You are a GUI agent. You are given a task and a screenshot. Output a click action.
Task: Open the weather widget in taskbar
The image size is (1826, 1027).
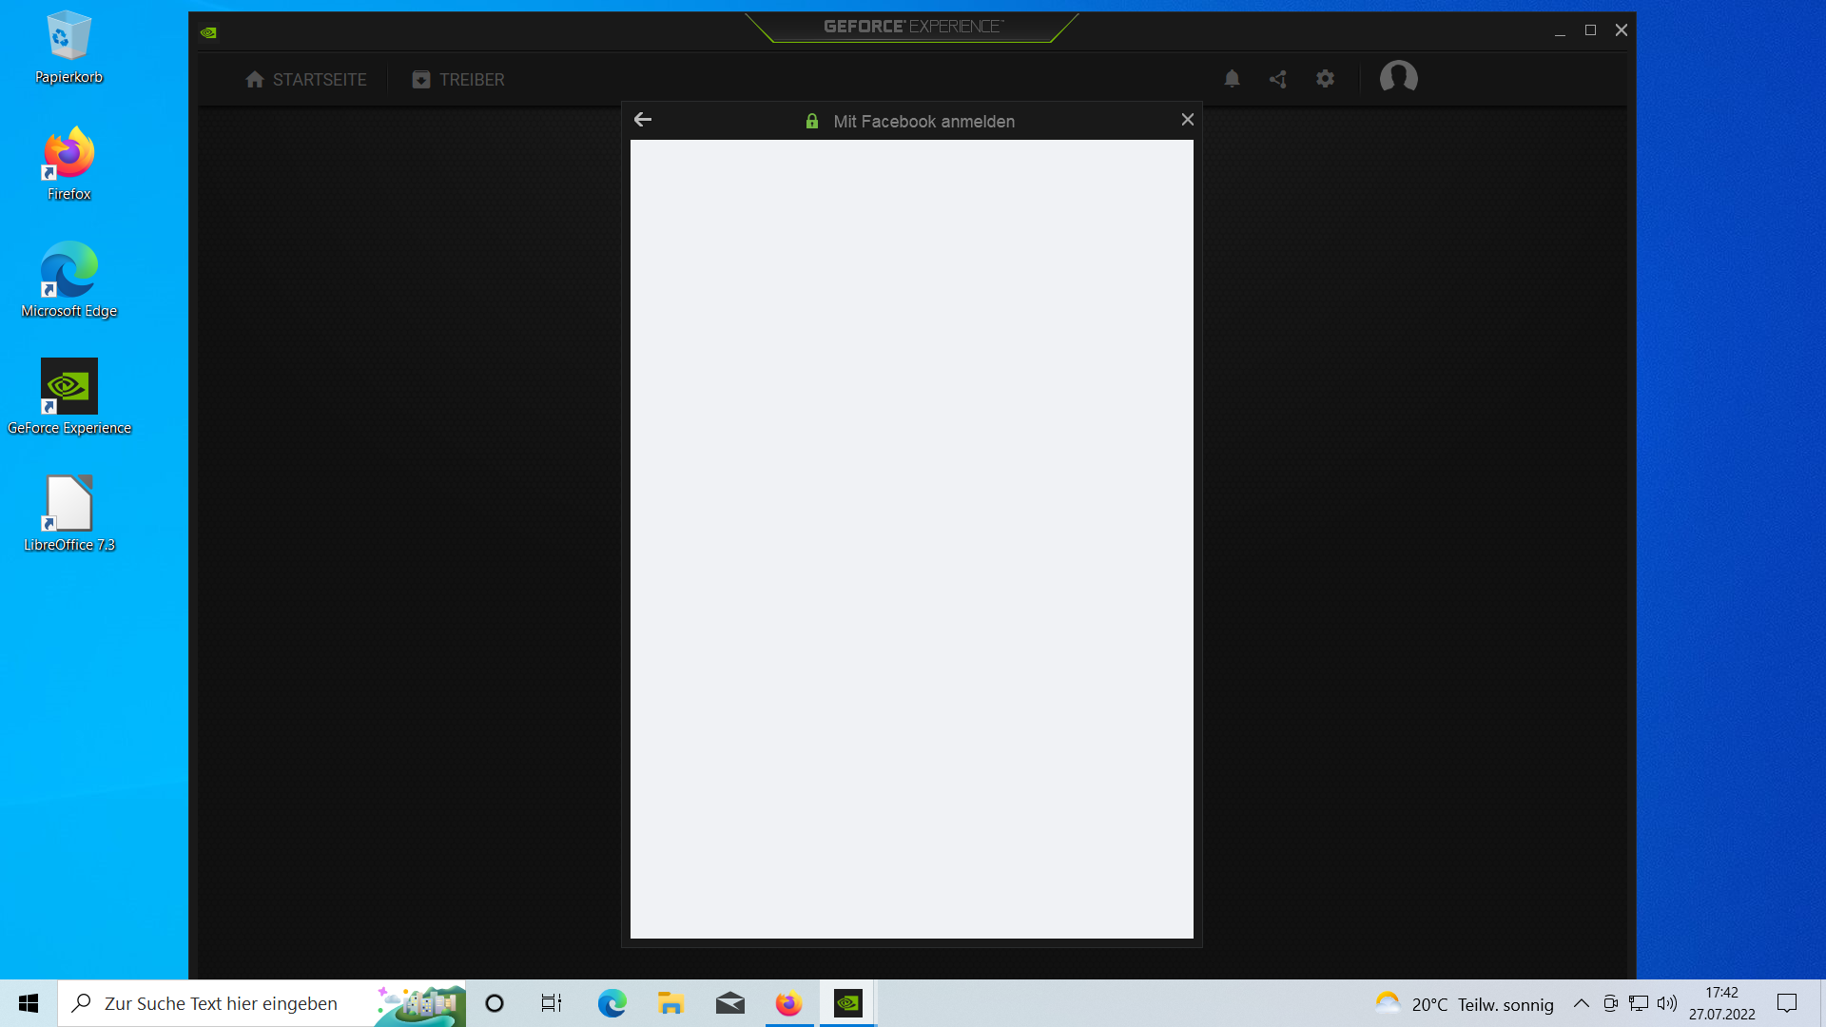pyautogui.click(x=1465, y=1003)
